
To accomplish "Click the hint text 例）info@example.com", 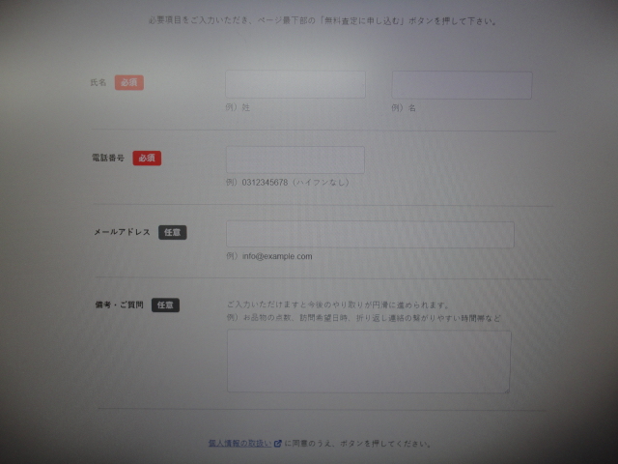I will click(x=269, y=256).
